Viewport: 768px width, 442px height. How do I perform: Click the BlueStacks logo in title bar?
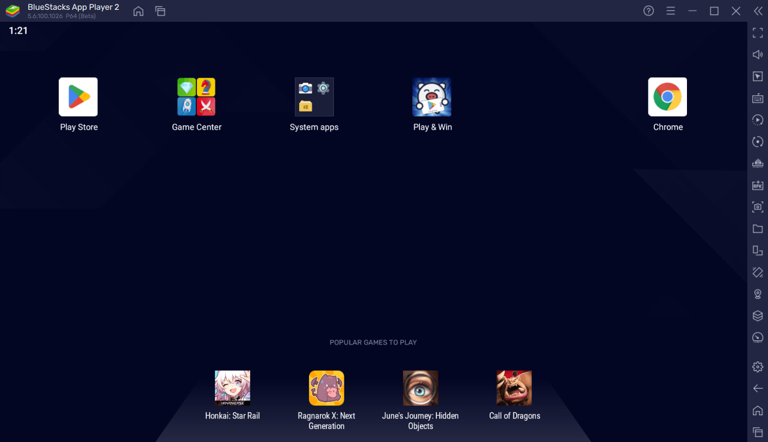pyautogui.click(x=13, y=11)
